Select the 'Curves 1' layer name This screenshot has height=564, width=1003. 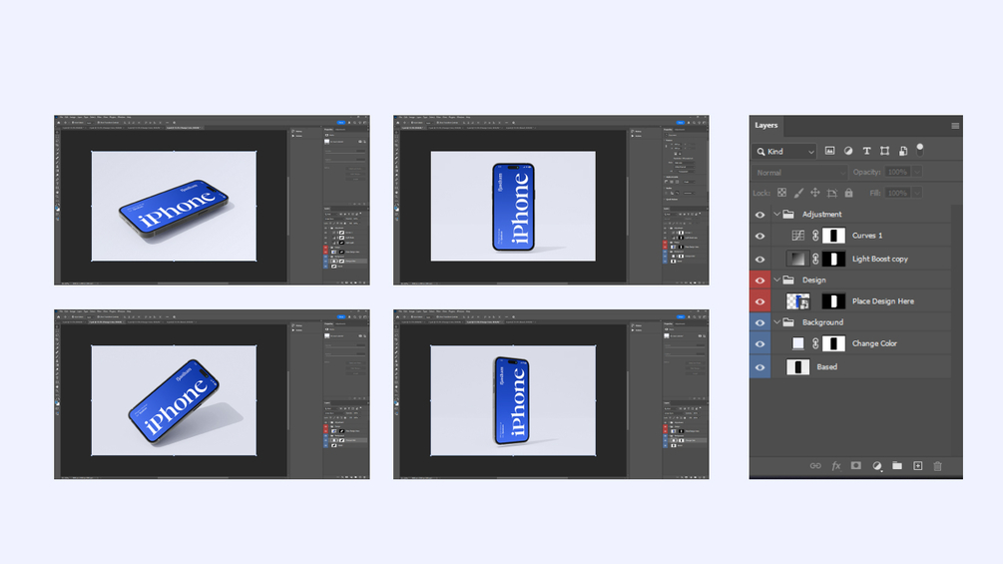click(866, 236)
